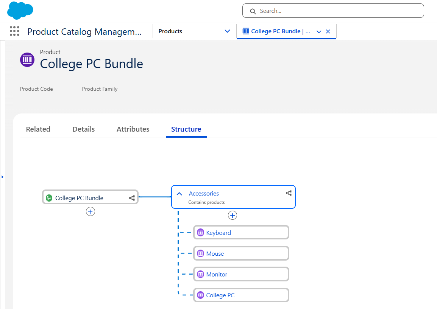This screenshot has height=309, width=437.
Task: Switch to the Attributes tab
Action: (133, 129)
